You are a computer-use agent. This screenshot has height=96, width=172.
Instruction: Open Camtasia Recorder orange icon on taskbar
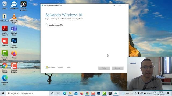(93, 93)
